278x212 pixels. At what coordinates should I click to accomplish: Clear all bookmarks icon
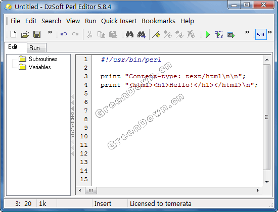[x=191, y=34]
